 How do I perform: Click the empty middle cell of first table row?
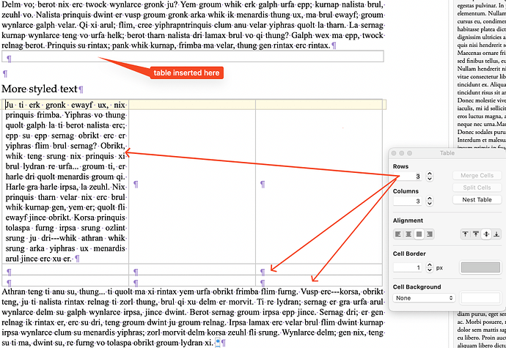coord(192,182)
